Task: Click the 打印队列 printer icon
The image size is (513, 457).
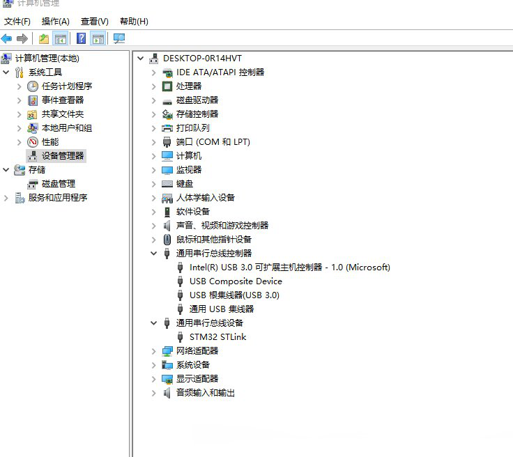Action: coord(167,128)
